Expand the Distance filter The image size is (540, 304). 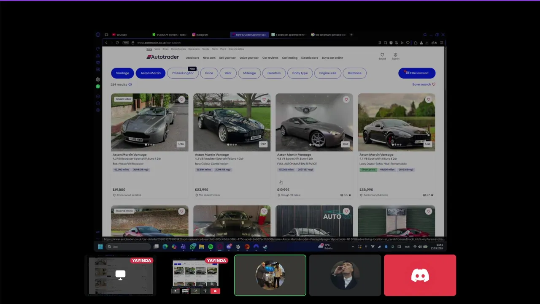(354, 73)
